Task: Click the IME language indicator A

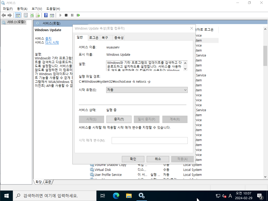Action: 230,196
